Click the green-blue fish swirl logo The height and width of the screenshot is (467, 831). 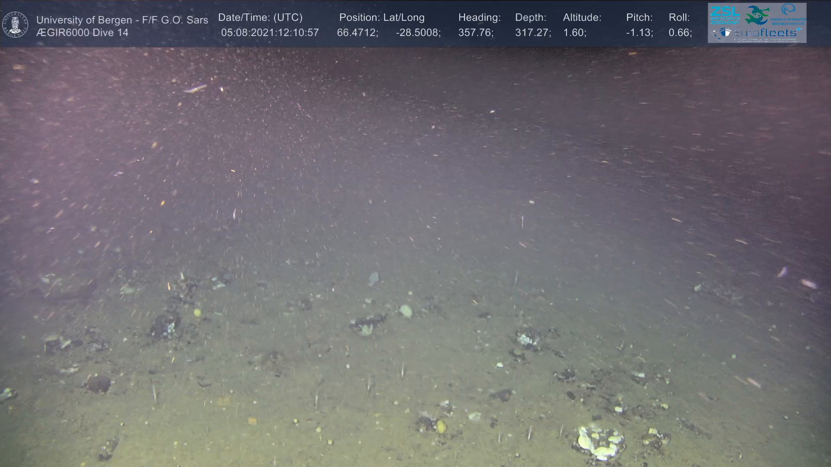(757, 15)
